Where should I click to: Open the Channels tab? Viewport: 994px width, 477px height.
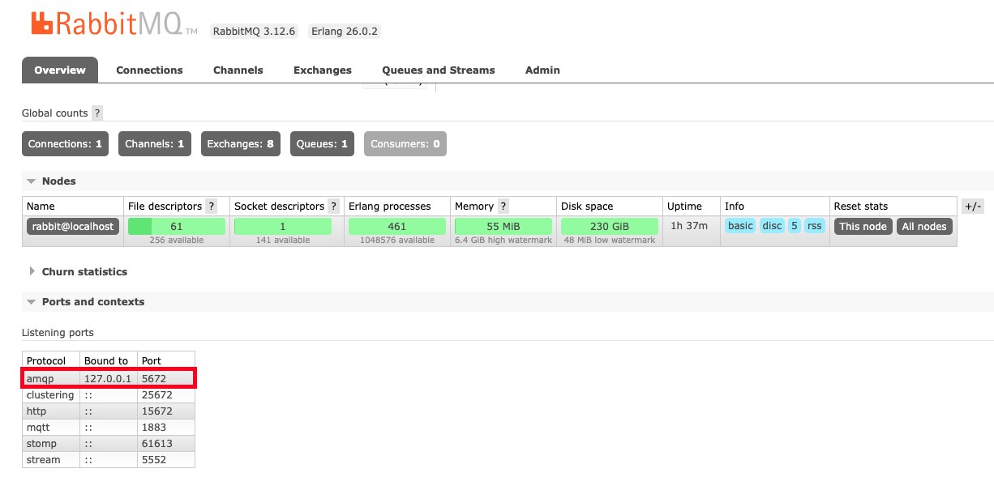[x=238, y=70]
